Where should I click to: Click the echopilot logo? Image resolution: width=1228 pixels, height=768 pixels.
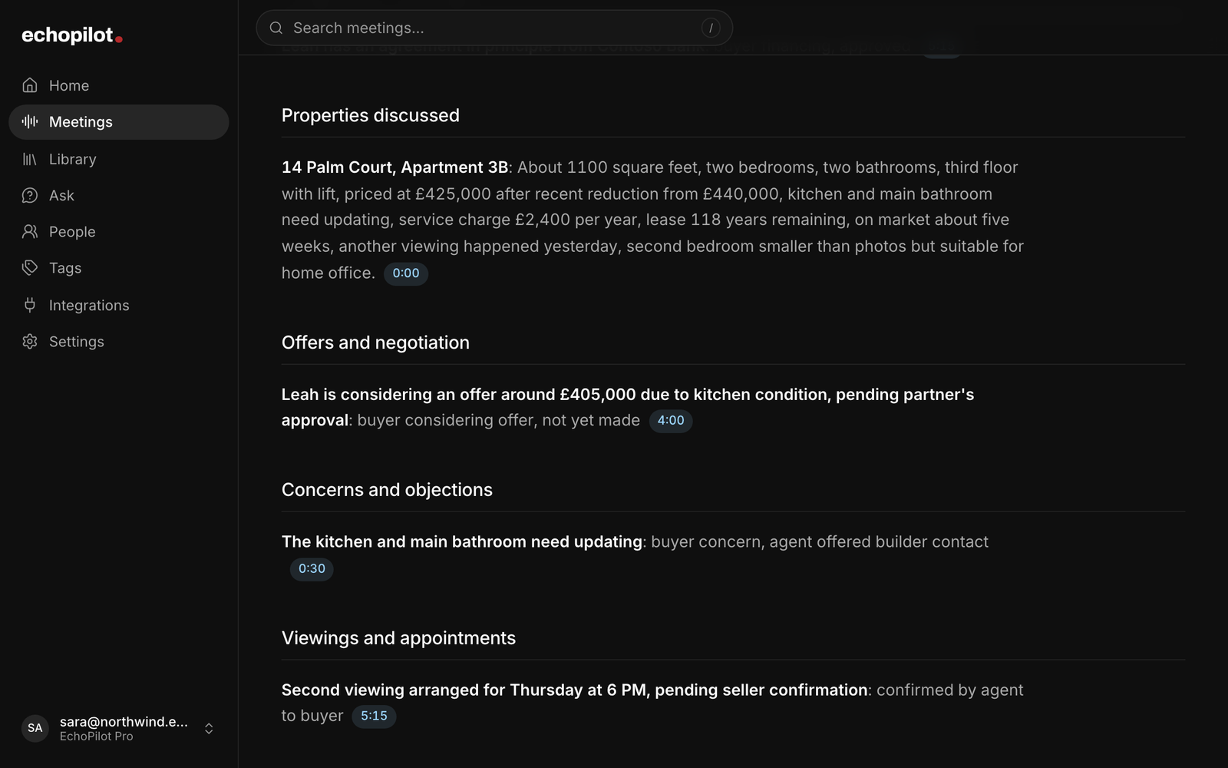click(x=72, y=35)
